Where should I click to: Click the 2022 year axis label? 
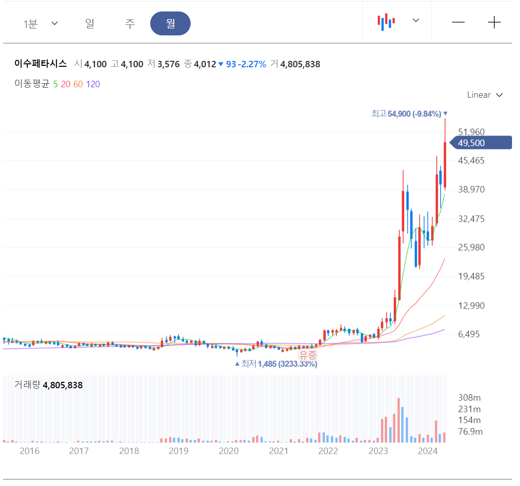tap(328, 451)
